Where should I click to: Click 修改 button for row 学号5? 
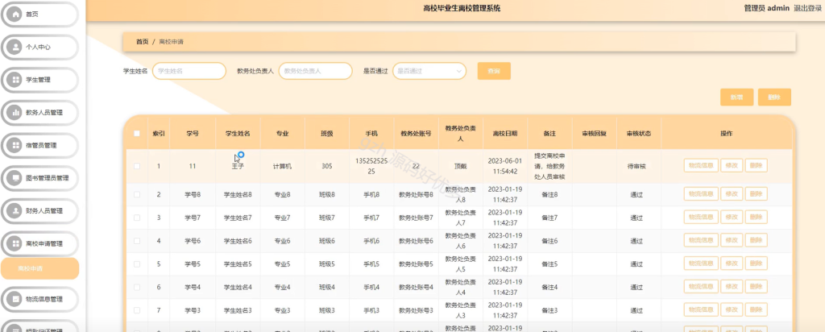[732, 264]
